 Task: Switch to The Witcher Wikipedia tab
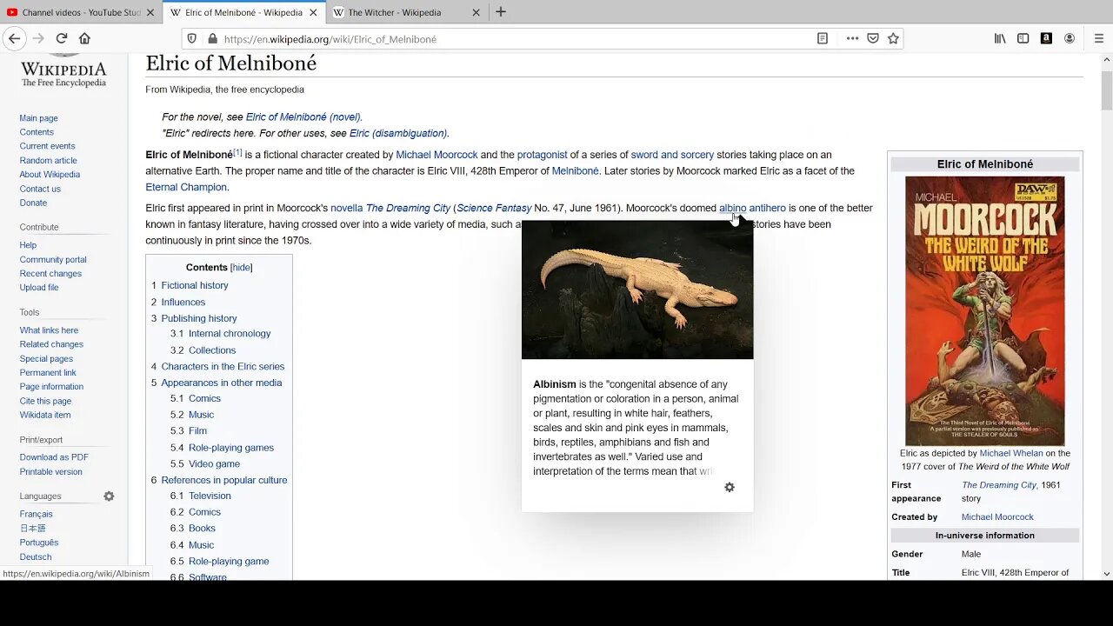click(x=406, y=12)
